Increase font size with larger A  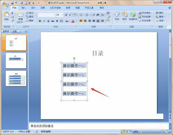coord(66,15)
